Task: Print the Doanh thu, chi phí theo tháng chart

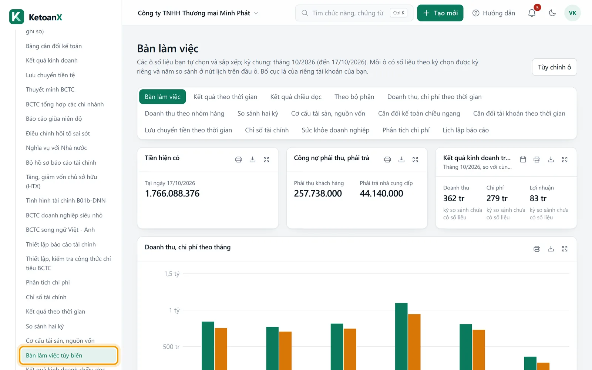Action: coord(537,249)
